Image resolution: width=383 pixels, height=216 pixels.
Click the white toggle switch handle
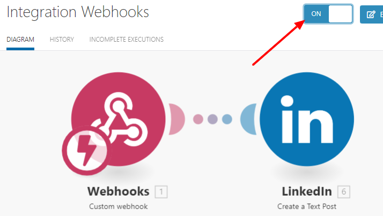340,14
